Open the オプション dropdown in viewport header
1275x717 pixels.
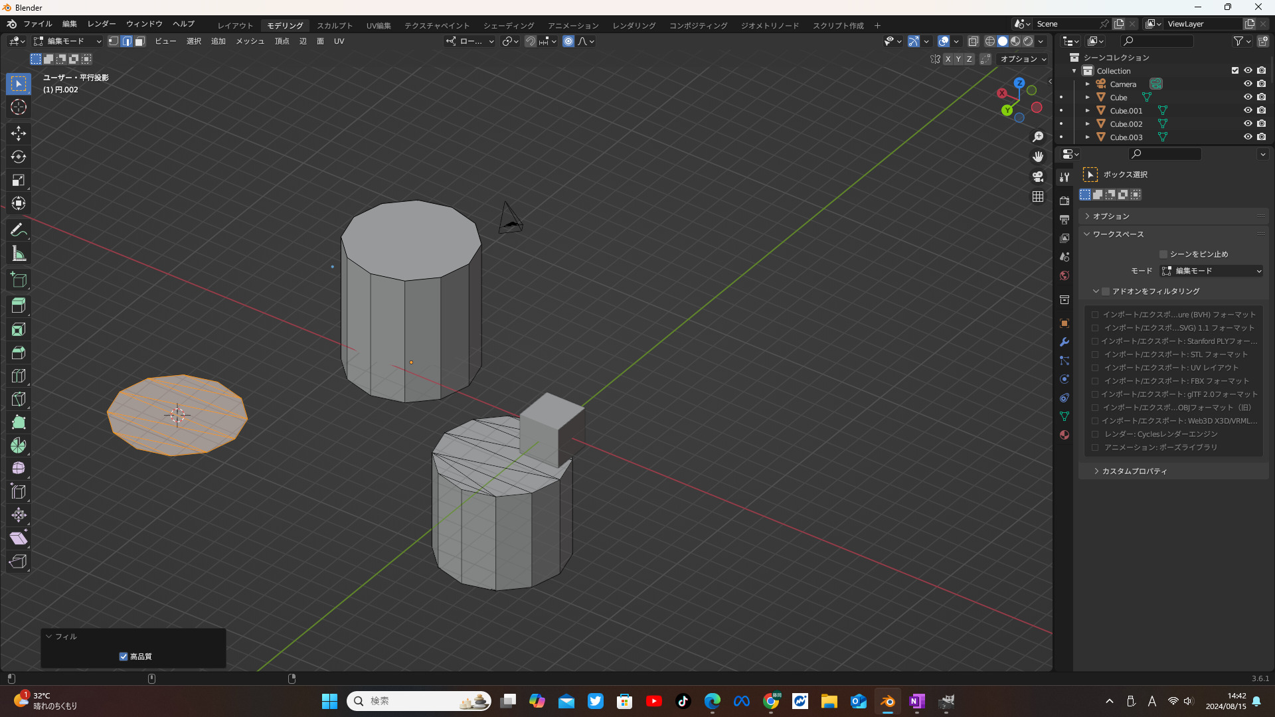click(1023, 59)
